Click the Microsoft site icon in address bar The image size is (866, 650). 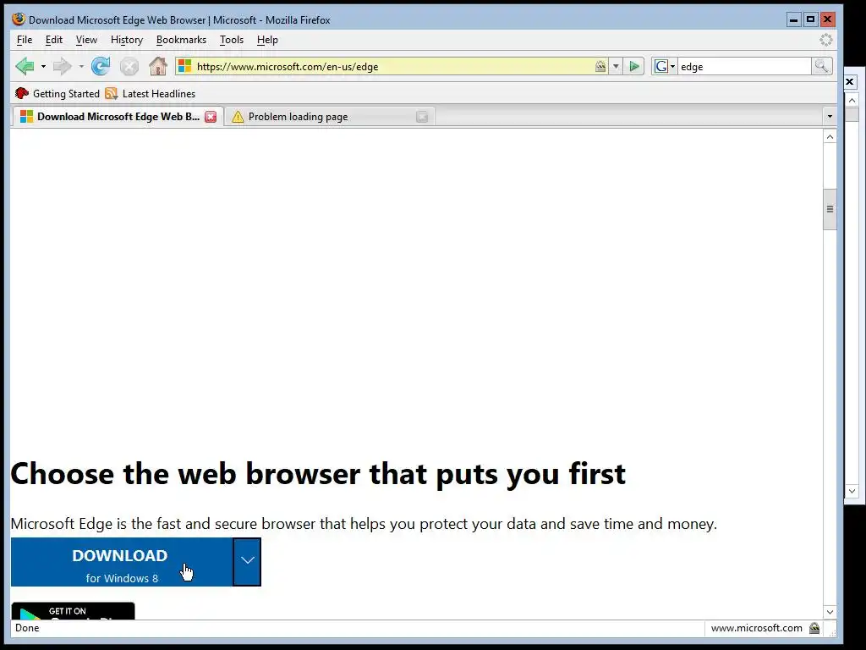tap(184, 66)
